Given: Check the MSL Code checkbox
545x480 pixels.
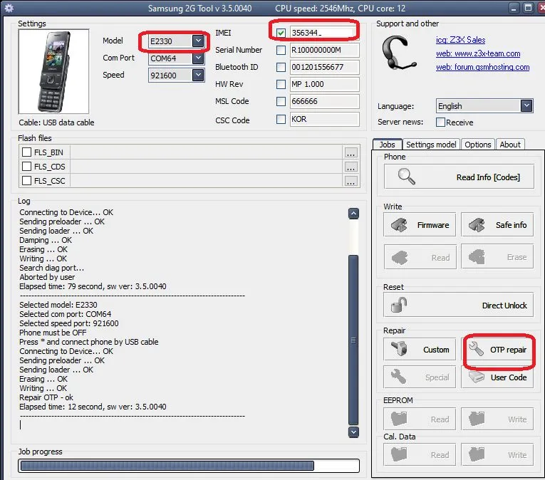Looking at the screenshot, I should click(x=281, y=101).
